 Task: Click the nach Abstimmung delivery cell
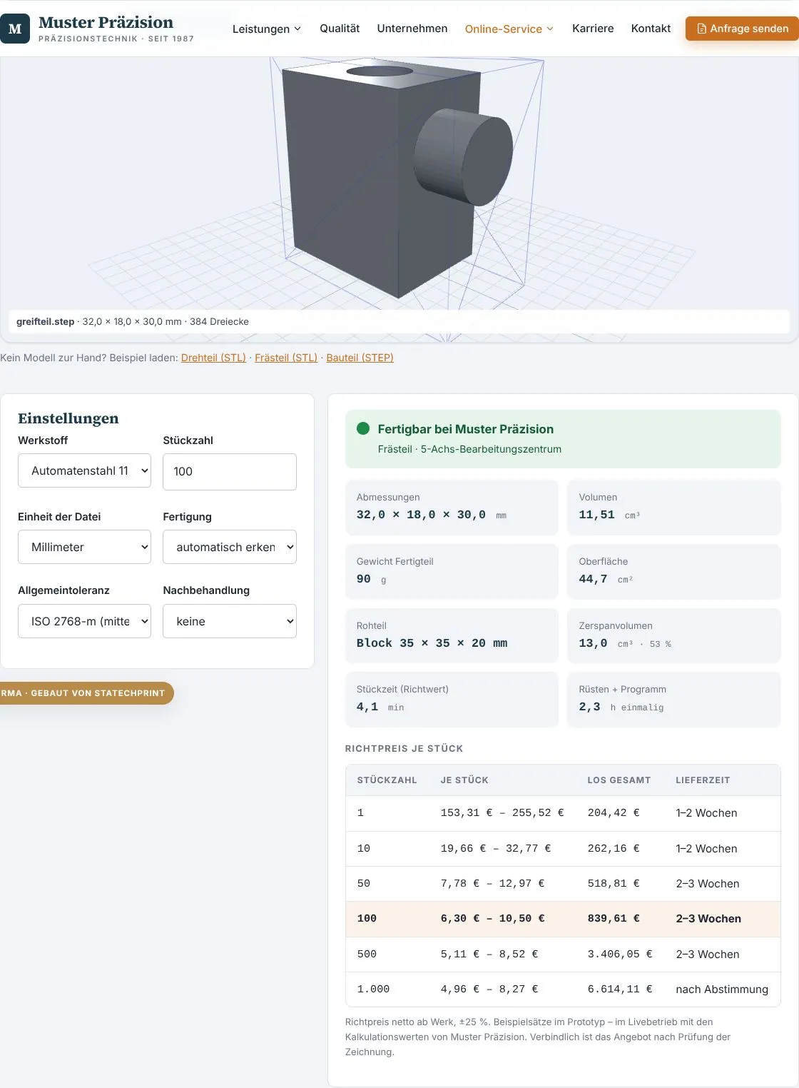click(x=722, y=989)
